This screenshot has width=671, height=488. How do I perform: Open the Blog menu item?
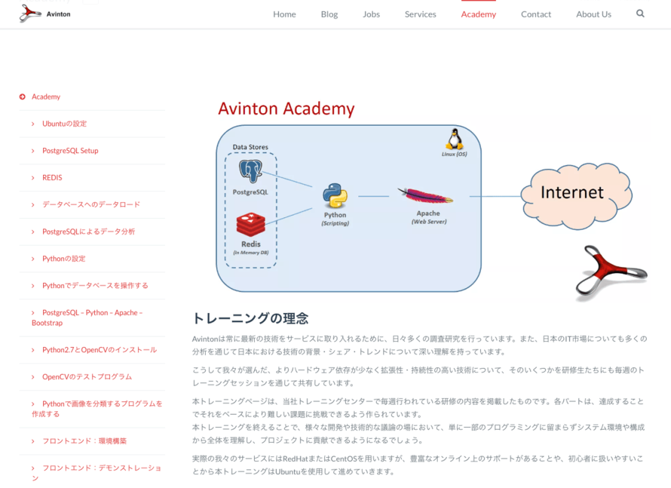329,14
